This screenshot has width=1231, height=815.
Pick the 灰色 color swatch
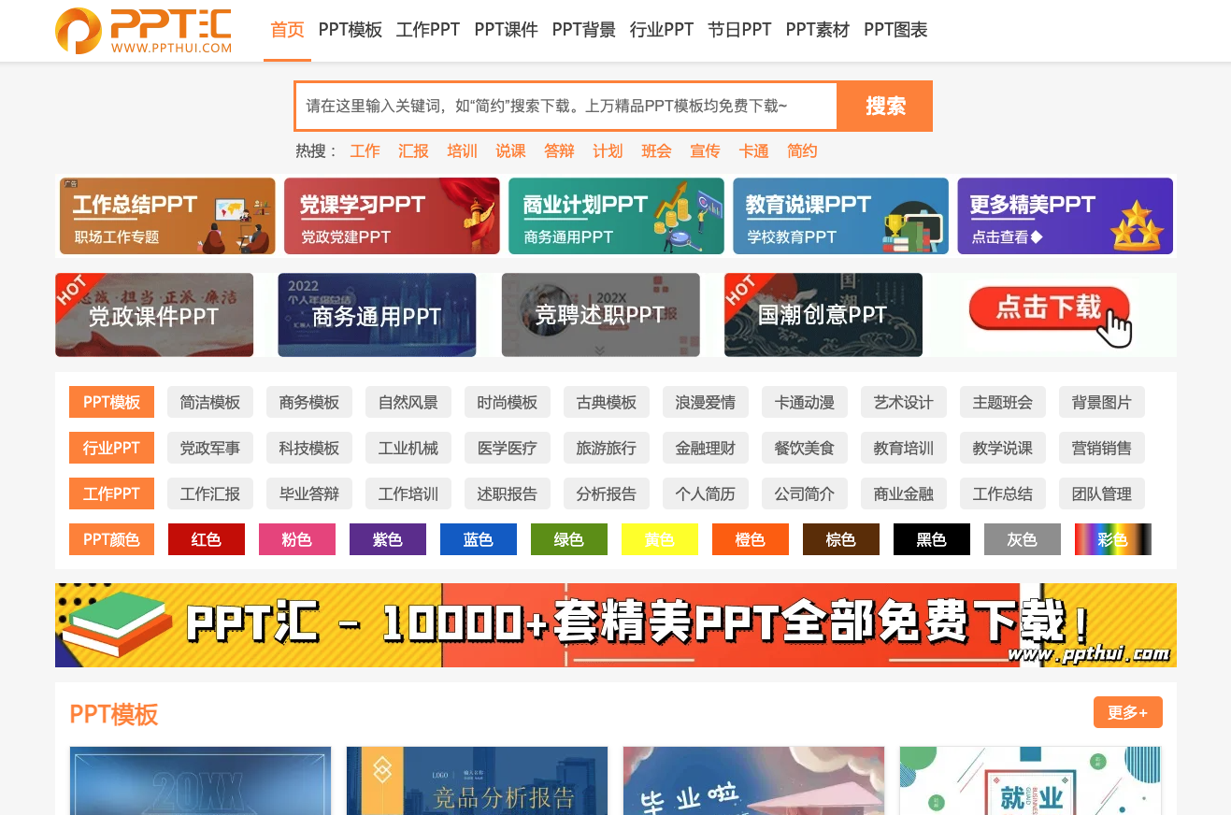[1023, 539]
